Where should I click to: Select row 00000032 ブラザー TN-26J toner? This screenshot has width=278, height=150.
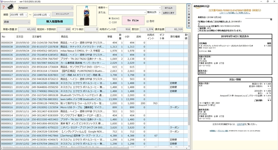[94, 59]
